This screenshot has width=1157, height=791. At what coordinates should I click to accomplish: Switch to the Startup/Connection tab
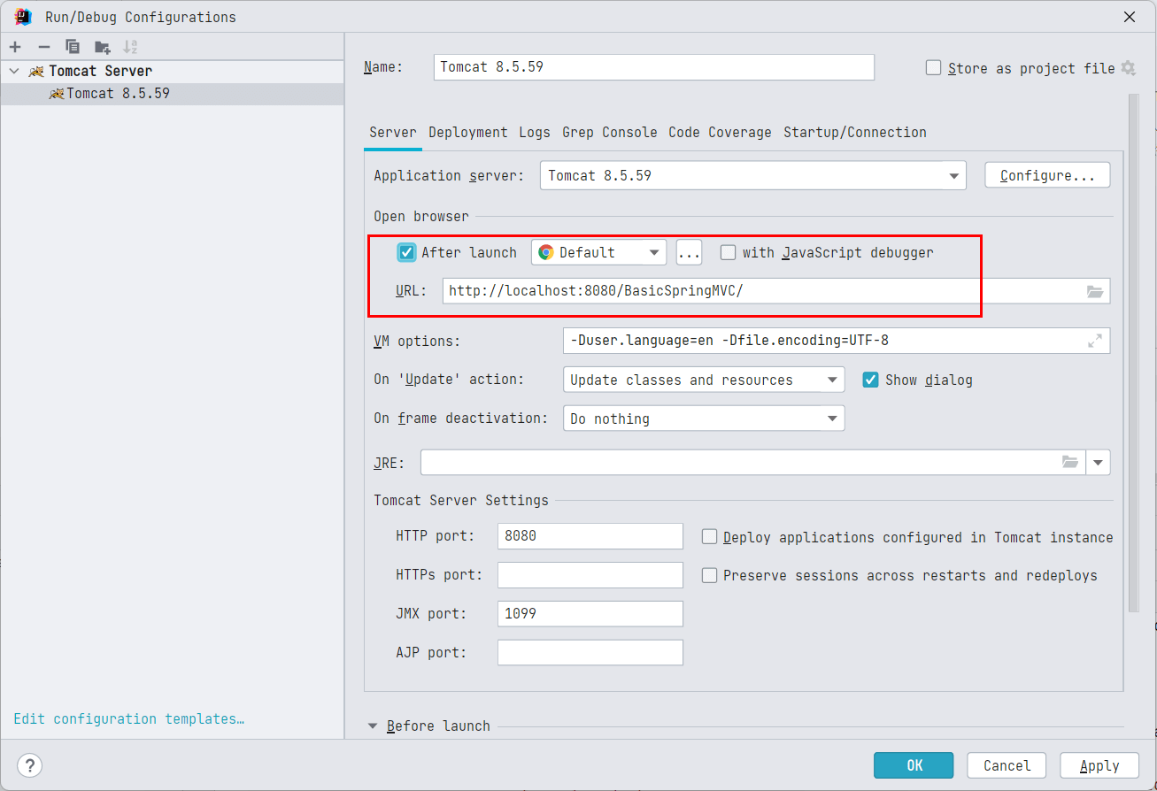click(855, 132)
